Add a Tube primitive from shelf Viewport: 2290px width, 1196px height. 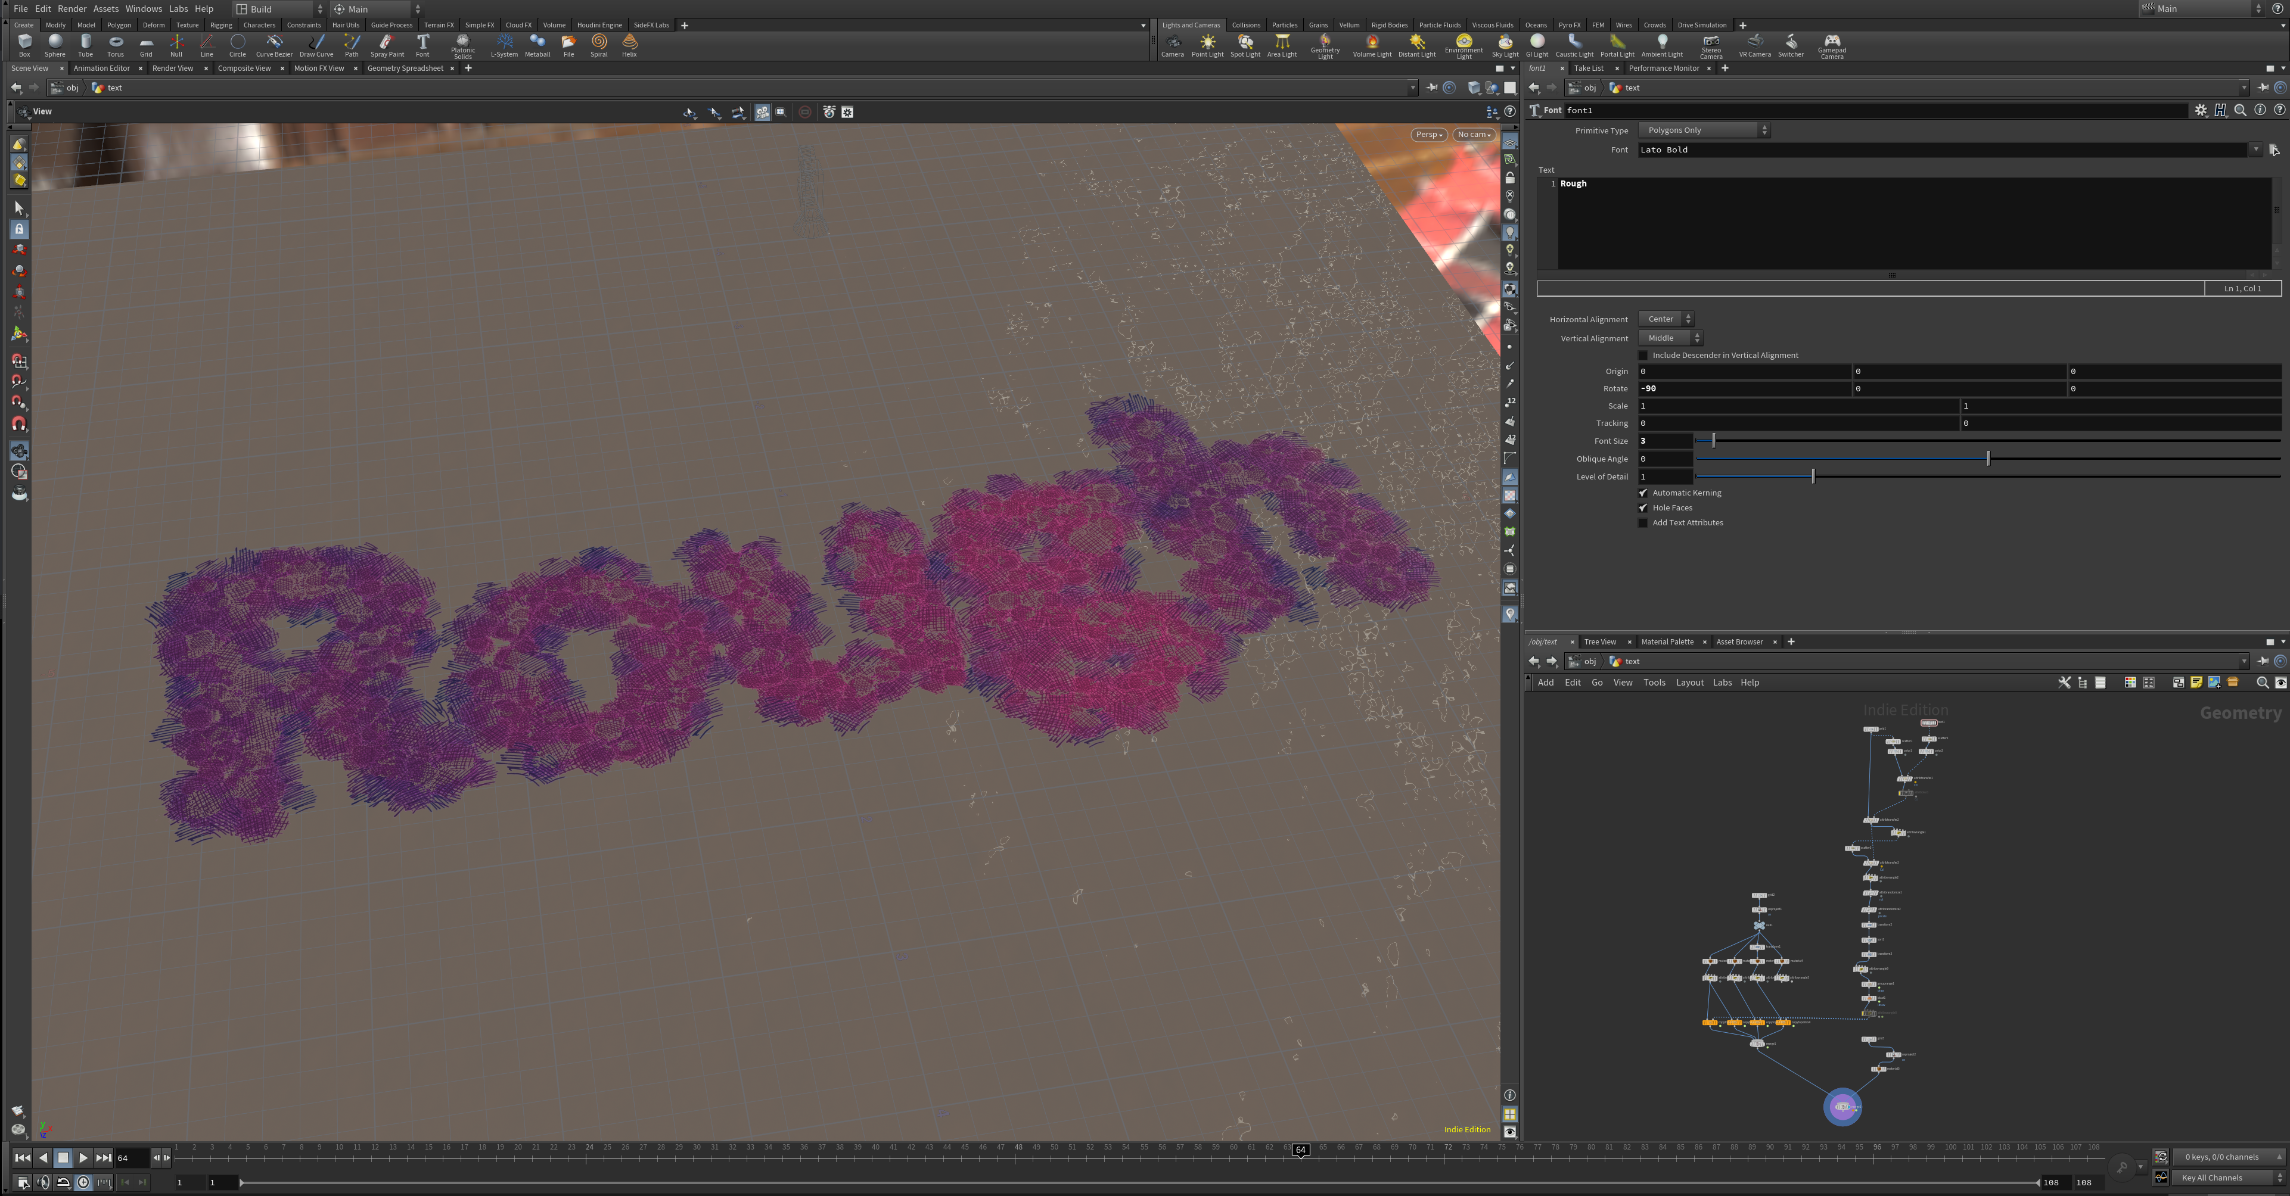point(85,45)
